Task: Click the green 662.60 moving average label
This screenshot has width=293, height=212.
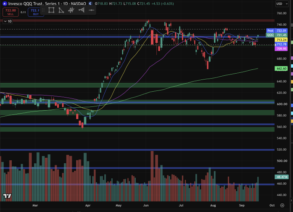Action: (281, 69)
